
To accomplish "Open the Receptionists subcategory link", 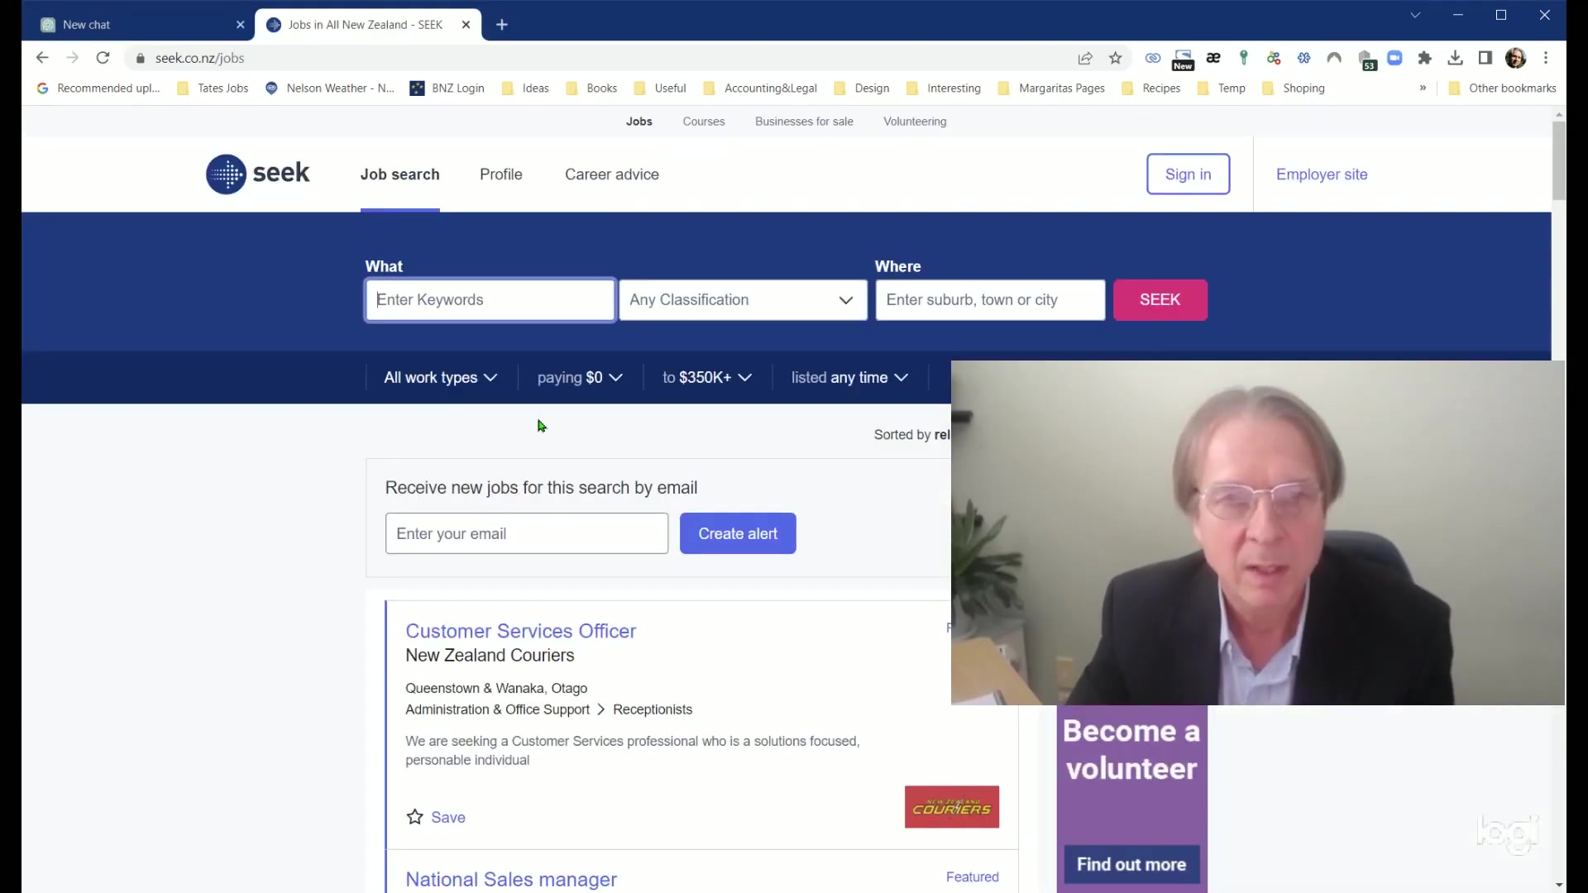I will click(x=653, y=709).
